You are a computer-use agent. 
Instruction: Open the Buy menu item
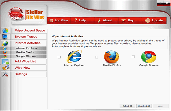pyautogui.click(x=130, y=20)
